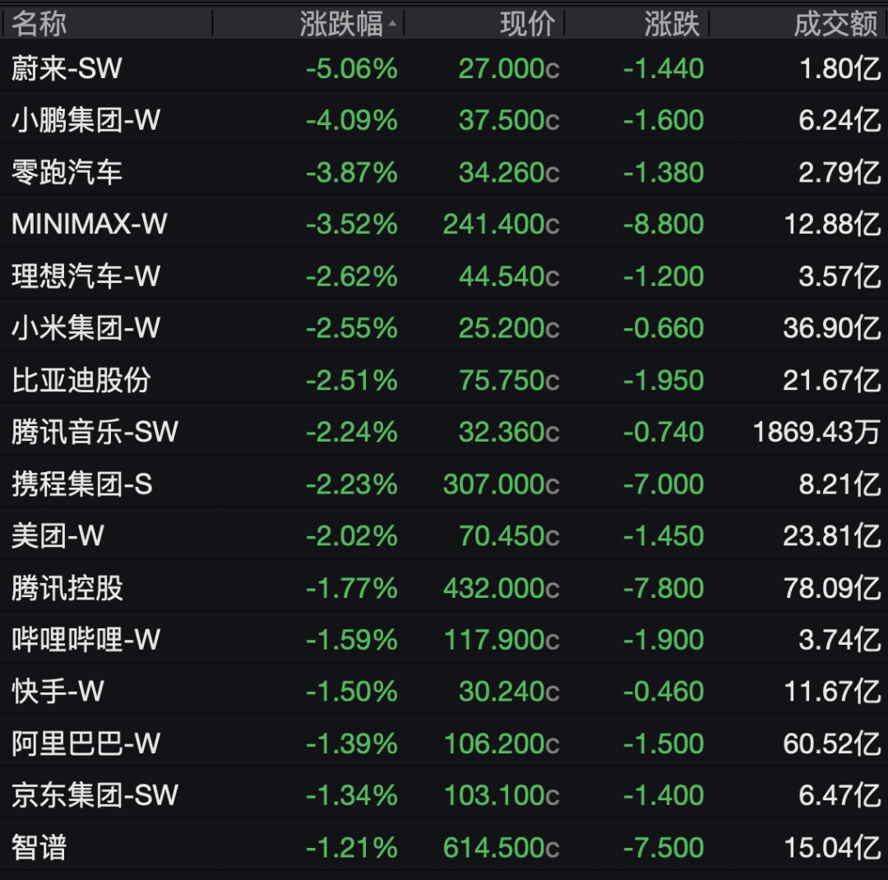Select the 快手-W stock name
The image size is (888, 880).
coord(58,692)
